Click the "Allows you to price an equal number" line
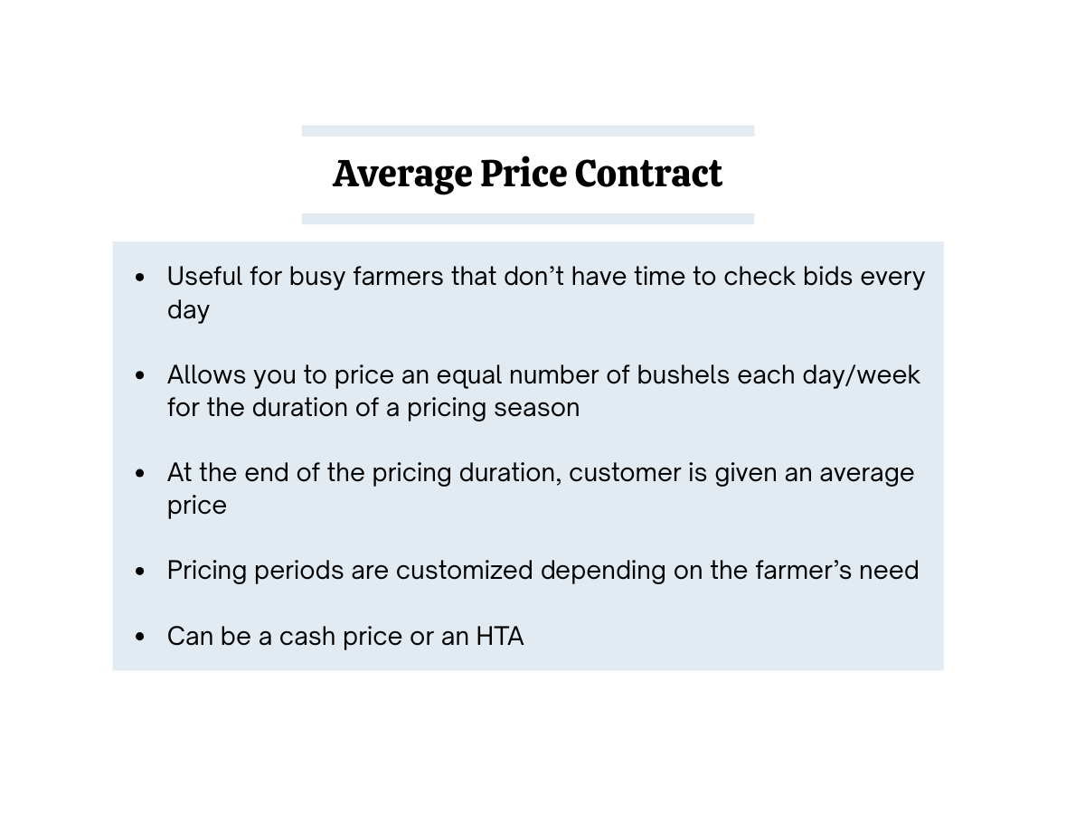The image size is (1085, 814). pos(543,374)
